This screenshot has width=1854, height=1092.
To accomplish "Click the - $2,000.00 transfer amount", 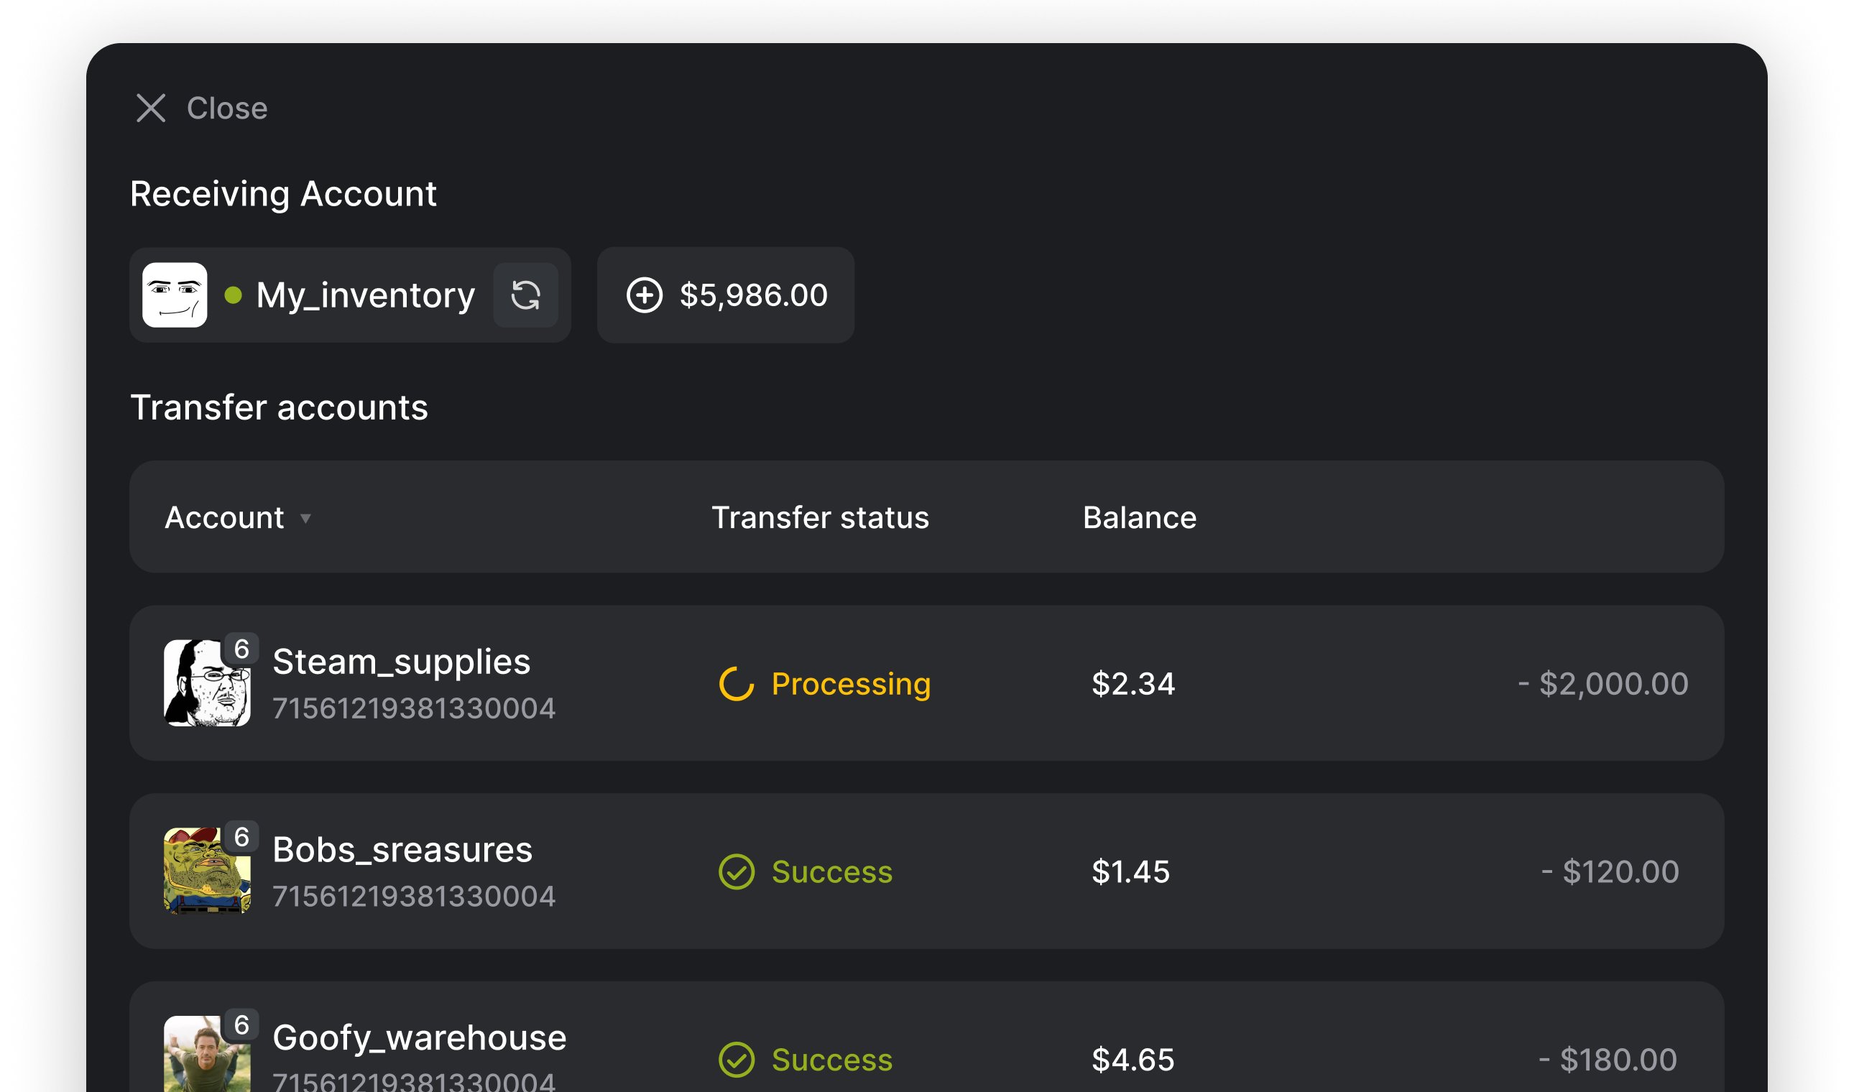I will [1603, 684].
